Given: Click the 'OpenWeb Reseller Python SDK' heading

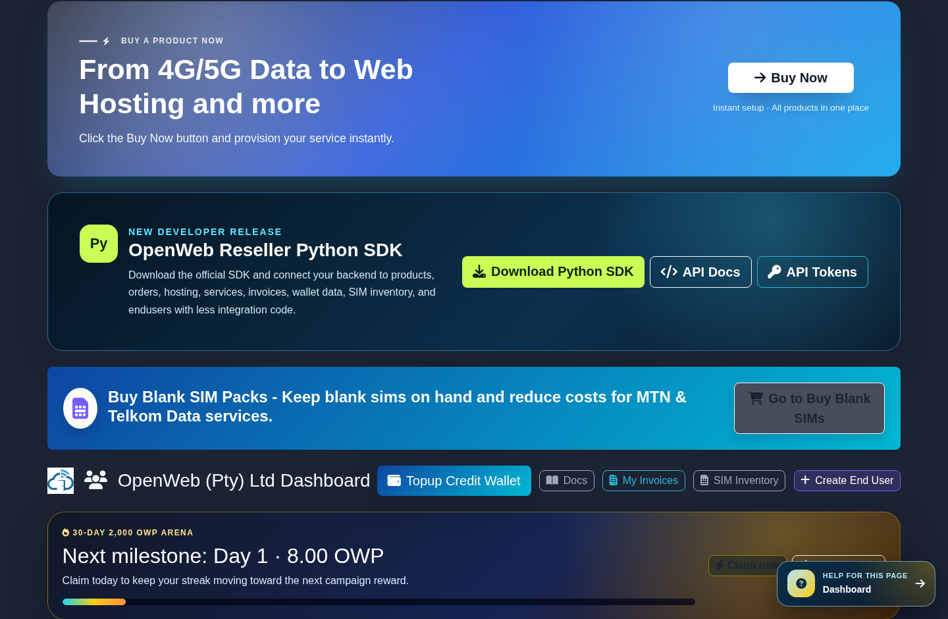Looking at the screenshot, I should [x=265, y=250].
